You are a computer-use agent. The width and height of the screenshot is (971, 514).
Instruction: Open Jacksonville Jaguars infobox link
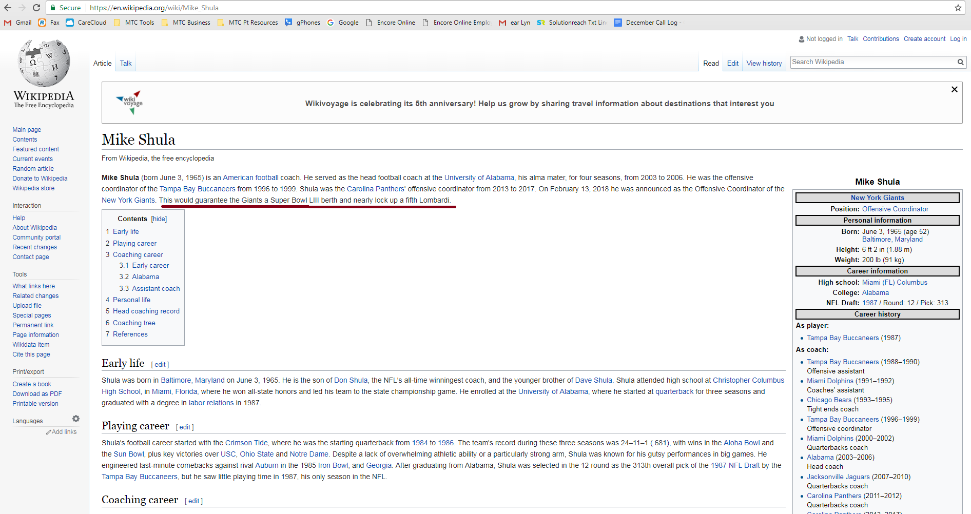coord(838,477)
